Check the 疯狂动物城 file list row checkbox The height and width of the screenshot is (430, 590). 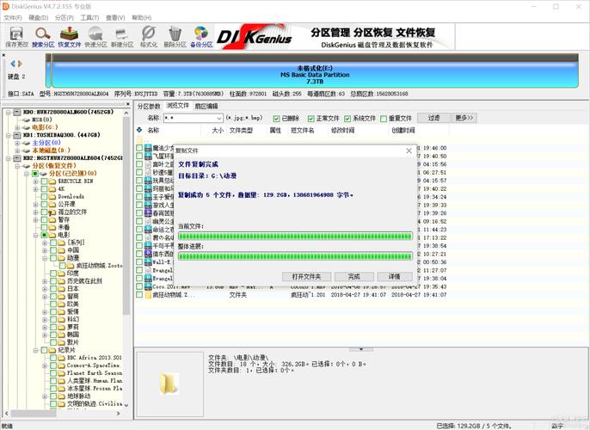point(139,295)
